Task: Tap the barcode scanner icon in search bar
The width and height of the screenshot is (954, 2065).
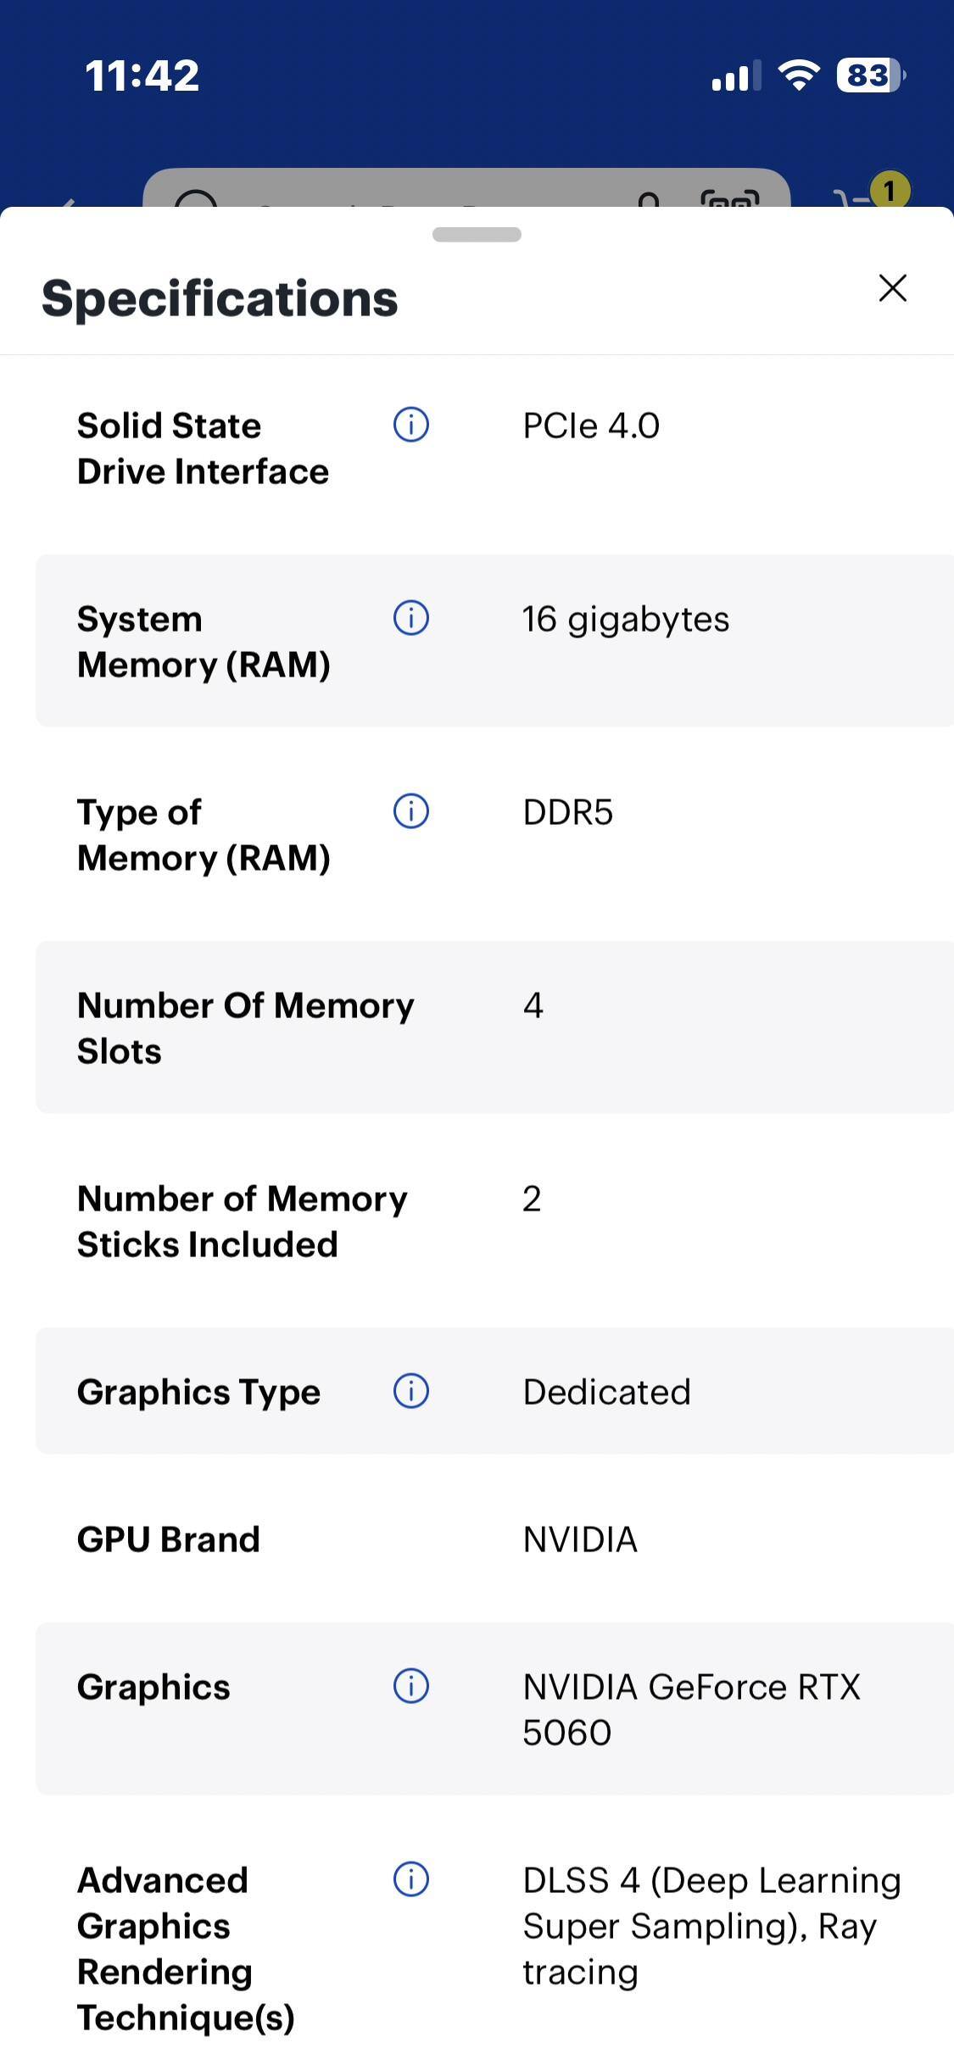Action: click(x=729, y=198)
